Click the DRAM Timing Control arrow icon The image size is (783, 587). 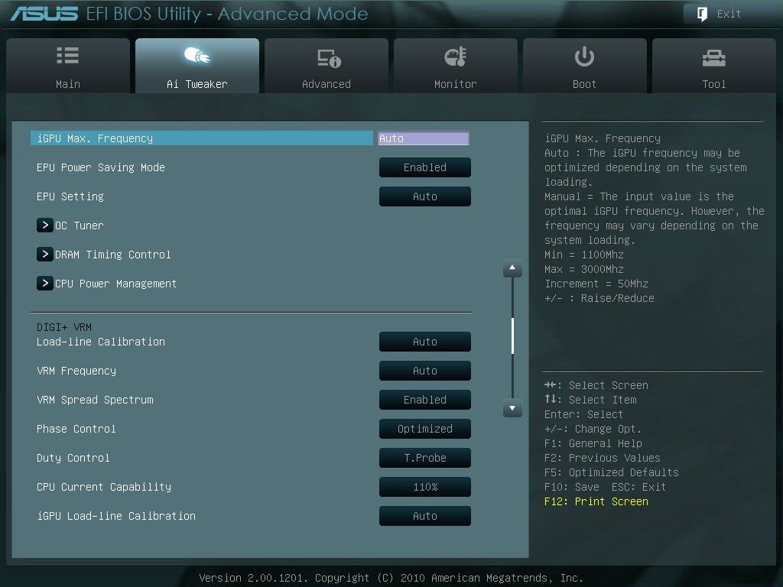click(45, 254)
